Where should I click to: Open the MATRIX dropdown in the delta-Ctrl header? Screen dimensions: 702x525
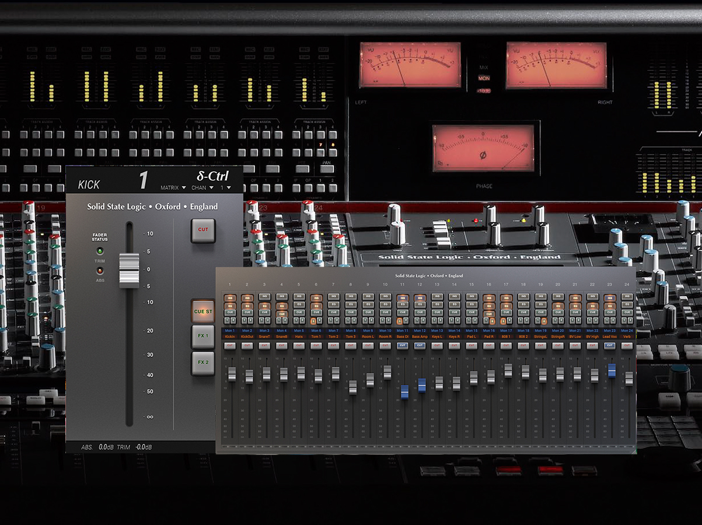172,188
